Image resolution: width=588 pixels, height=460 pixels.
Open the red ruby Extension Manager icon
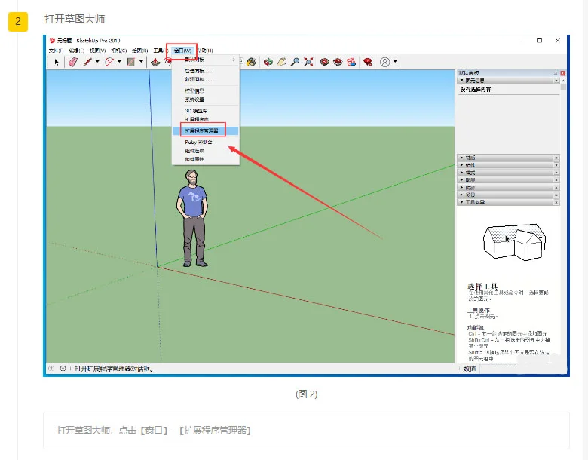point(368,62)
